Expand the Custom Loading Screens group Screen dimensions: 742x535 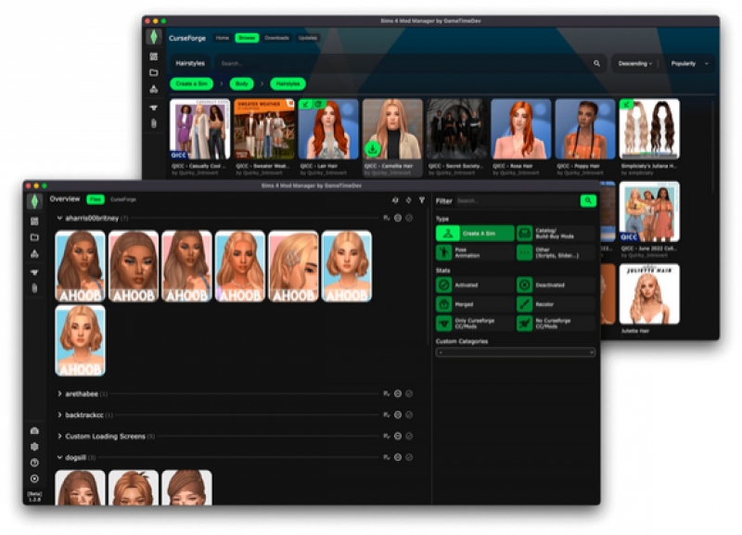(x=59, y=436)
